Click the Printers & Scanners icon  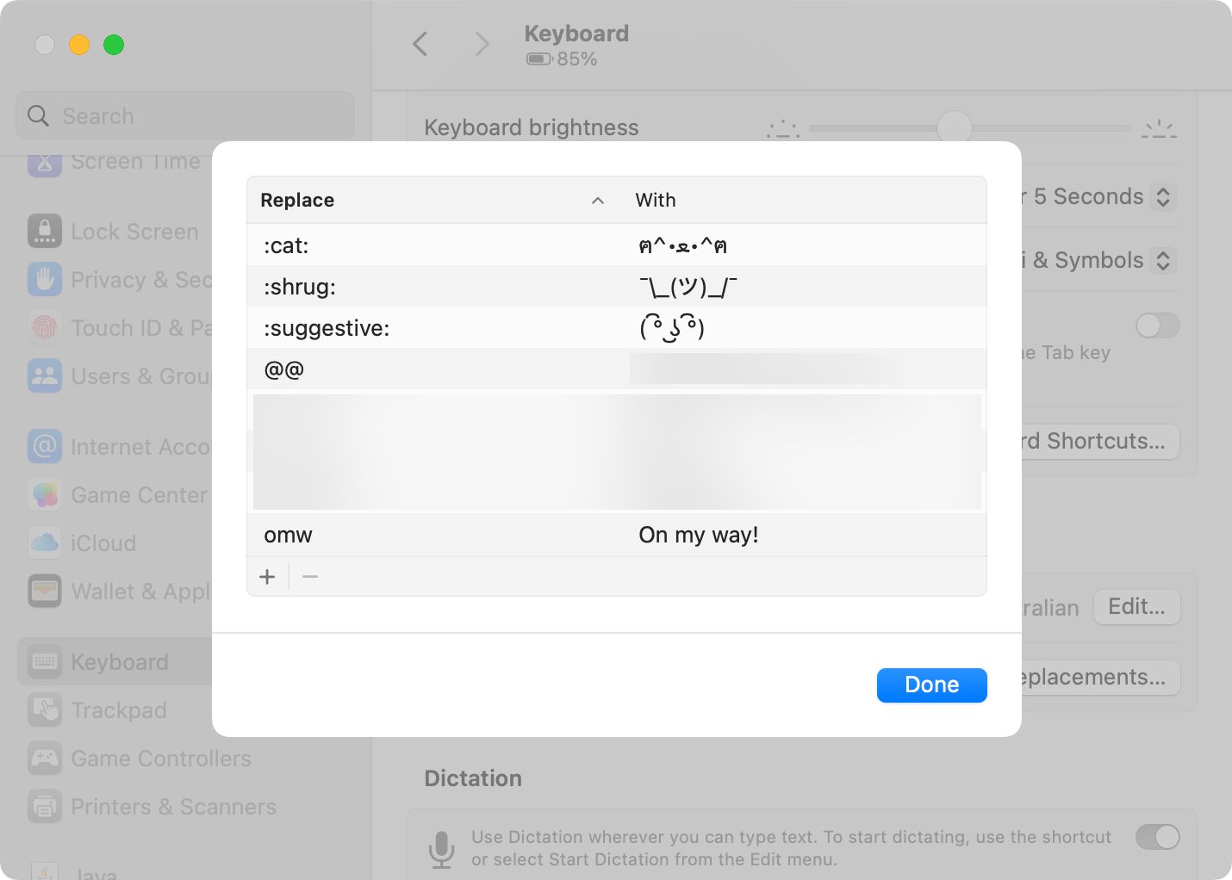pos(45,807)
